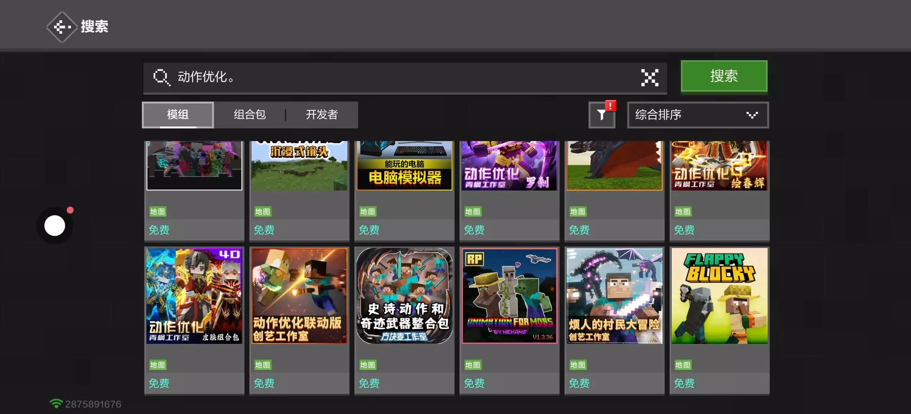Image resolution: width=911 pixels, height=414 pixels.
Task: Open the 开发者 tab
Action: [x=322, y=115]
